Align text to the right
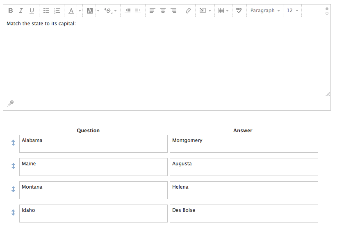 pos(174,11)
